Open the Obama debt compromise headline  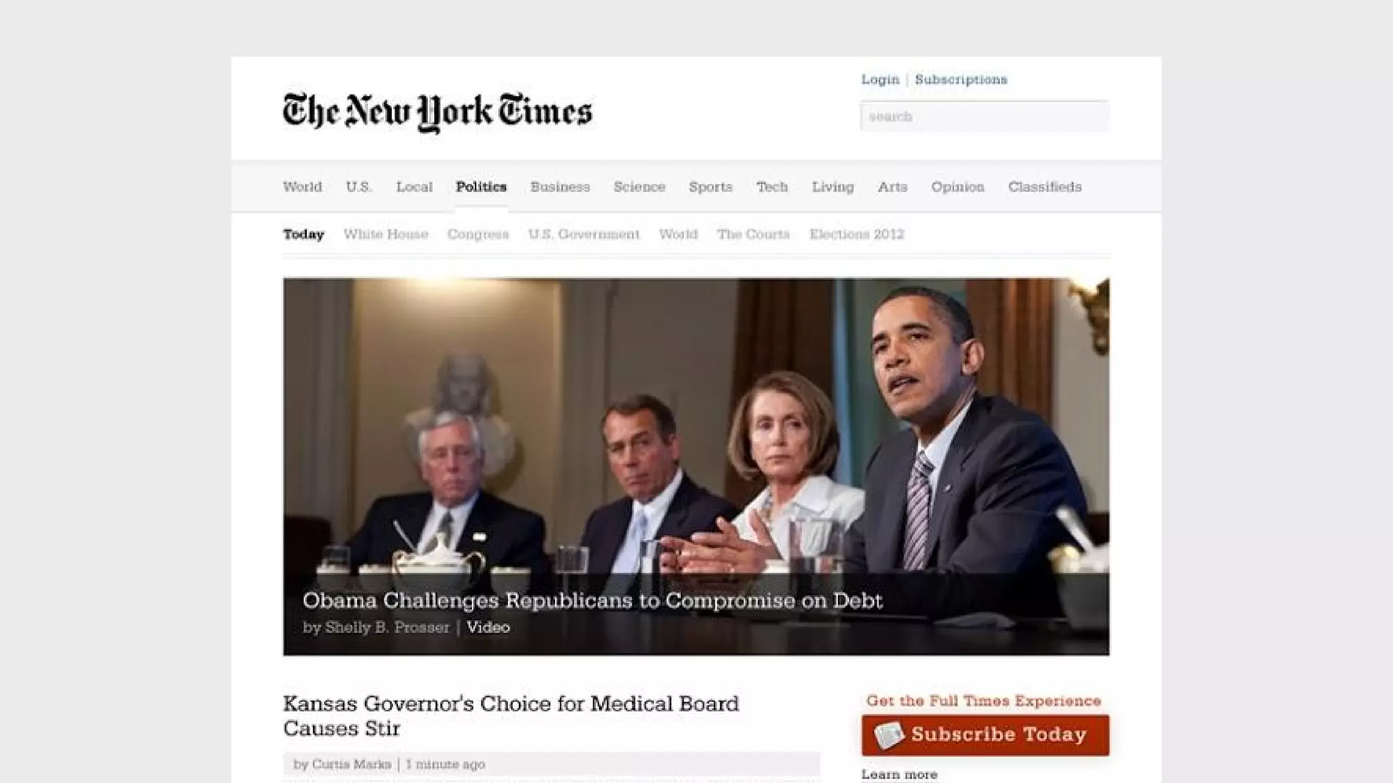tap(592, 601)
